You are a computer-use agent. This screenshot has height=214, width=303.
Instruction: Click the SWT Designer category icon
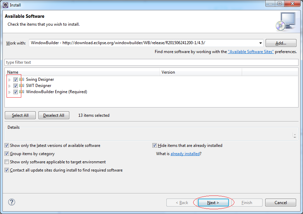22,86
